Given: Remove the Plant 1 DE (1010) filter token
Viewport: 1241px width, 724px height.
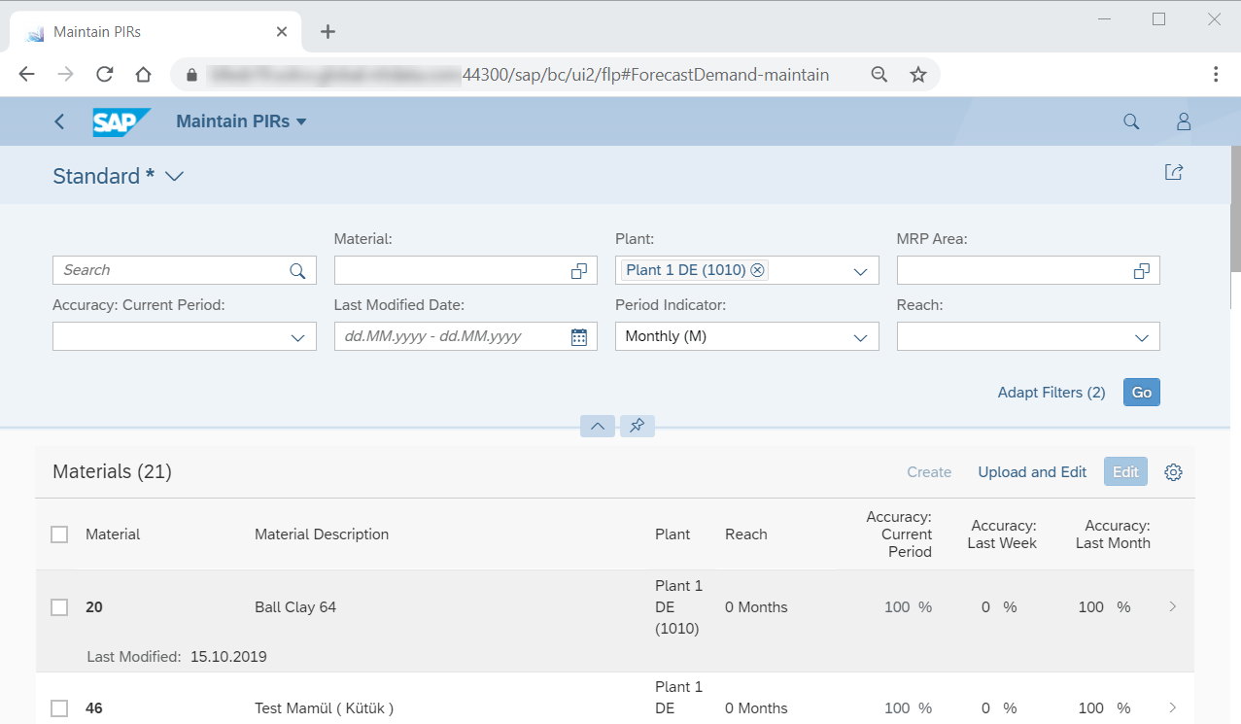Looking at the screenshot, I should (x=758, y=270).
